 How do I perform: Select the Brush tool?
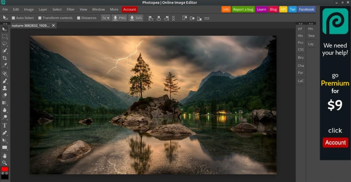coord(4,81)
